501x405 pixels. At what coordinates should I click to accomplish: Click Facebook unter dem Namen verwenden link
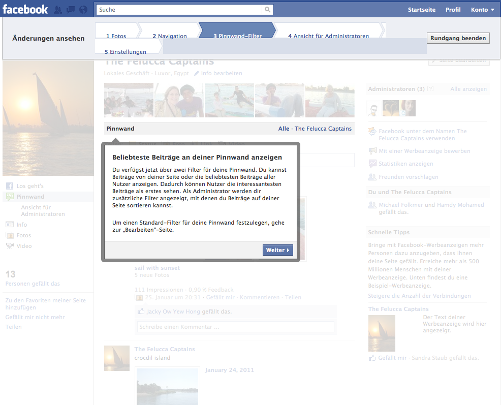423,135
